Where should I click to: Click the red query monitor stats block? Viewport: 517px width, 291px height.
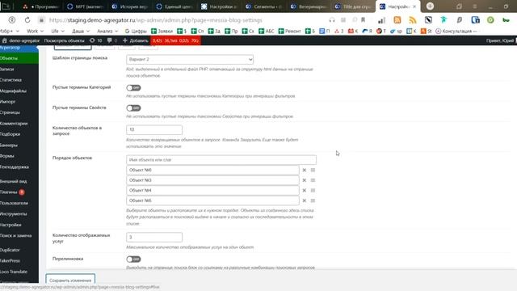pos(175,40)
